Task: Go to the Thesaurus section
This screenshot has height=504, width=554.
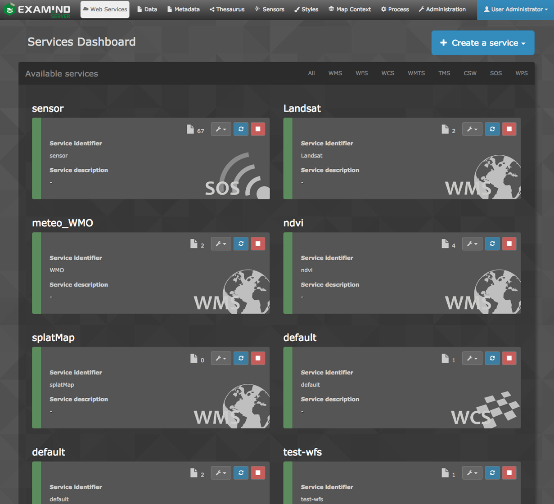Action: pos(227,9)
